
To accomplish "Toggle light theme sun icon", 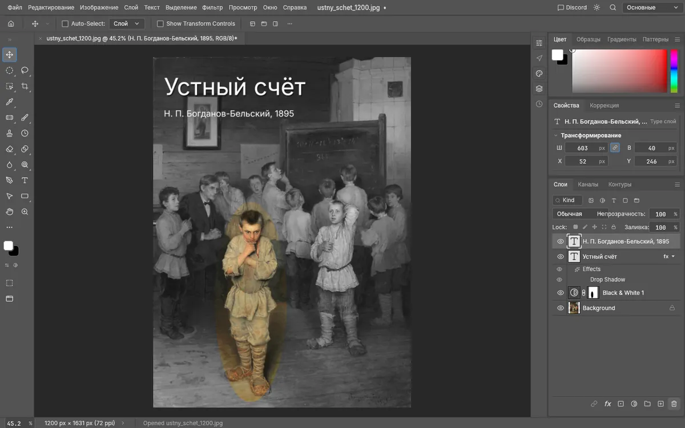I will 597,7.
